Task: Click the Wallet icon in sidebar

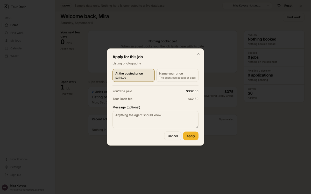Action: pos(6,56)
